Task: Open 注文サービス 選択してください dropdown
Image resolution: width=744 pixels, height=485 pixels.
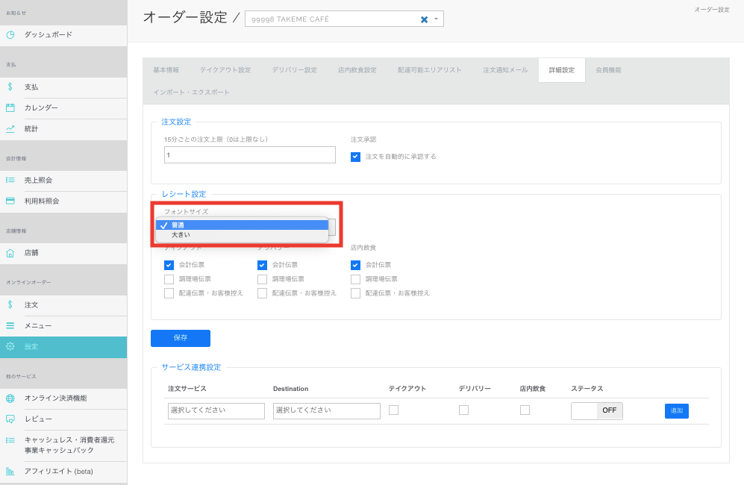Action: click(216, 410)
